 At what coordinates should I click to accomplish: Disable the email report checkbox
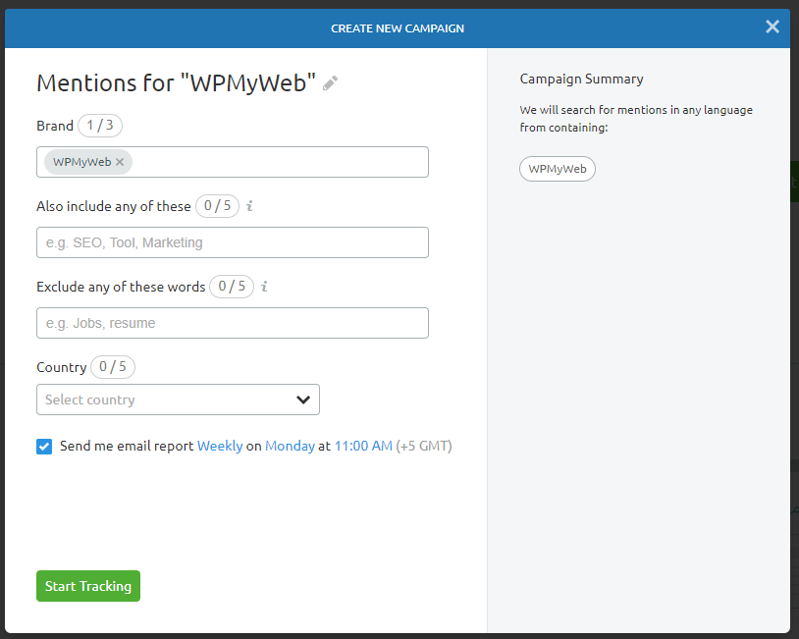44,447
